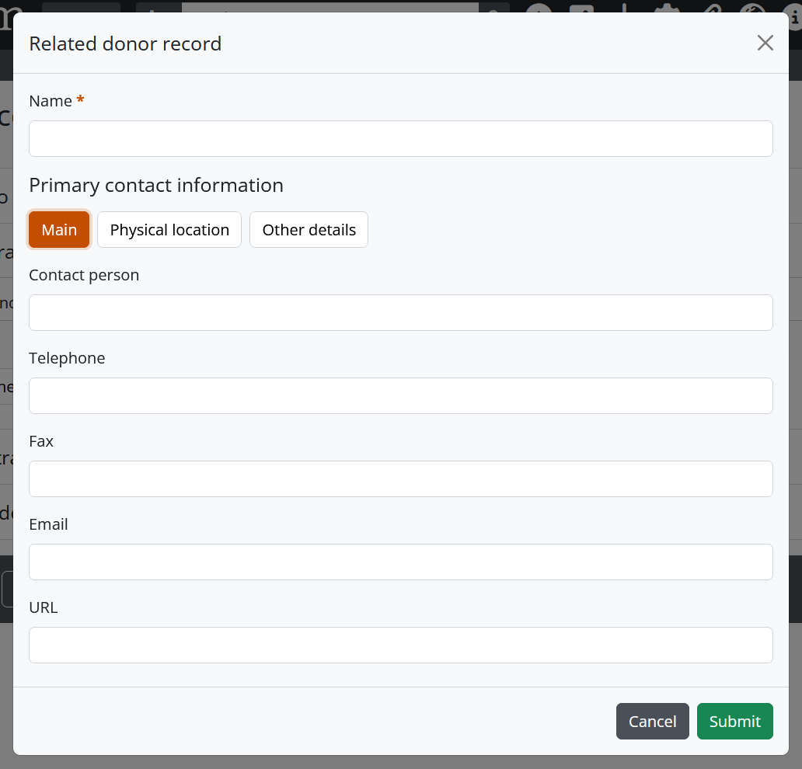Viewport: 802px width, 769px height.
Task: Click the Related donor record title
Action: coord(125,43)
